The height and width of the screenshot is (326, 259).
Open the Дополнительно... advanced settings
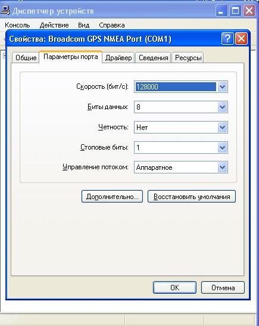[x=112, y=197]
